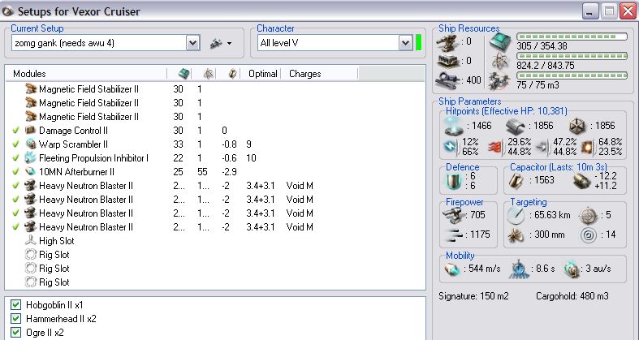Image resolution: width=639 pixels, height=340 pixels.
Task: Uncheck the Hobgoblin II x1 drone checkbox
Action: pos(16,304)
